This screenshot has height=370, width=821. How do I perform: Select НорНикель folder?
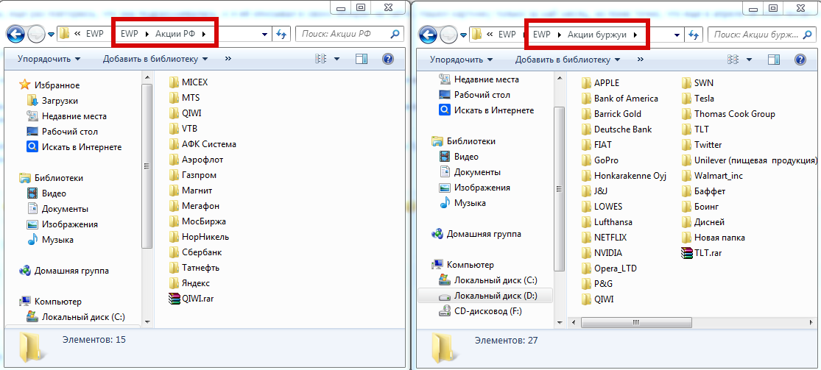point(199,237)
